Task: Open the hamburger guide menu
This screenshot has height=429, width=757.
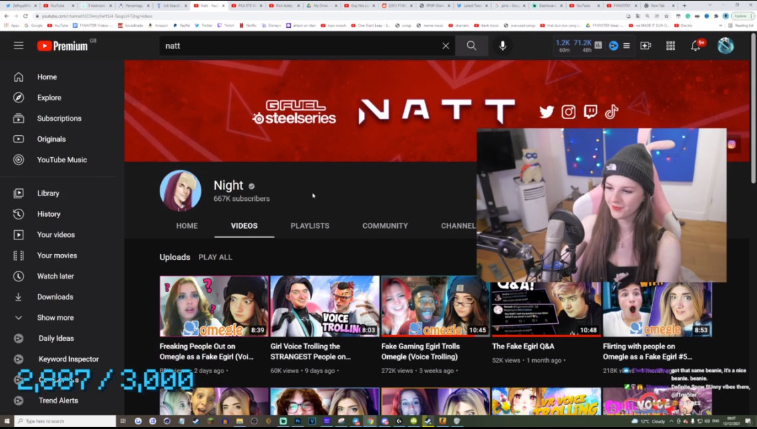Action: pos(19,46)
